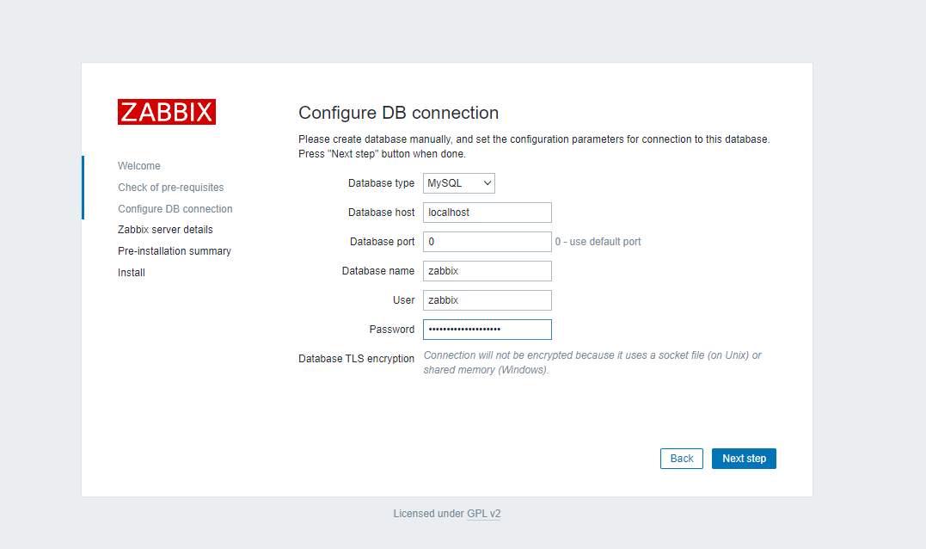Select the Install step in sidebar

tap(132, 273)
